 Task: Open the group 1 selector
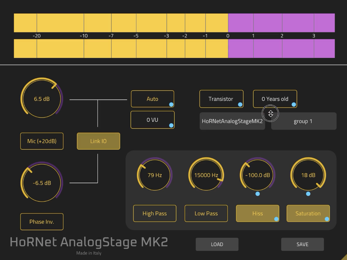point(304,121)
